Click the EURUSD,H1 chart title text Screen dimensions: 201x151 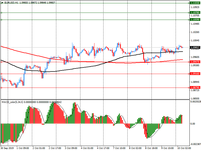[x=11, y=2]
